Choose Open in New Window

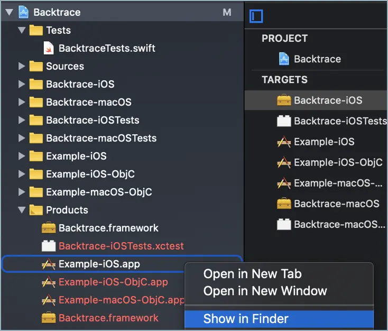pos(265,291)
